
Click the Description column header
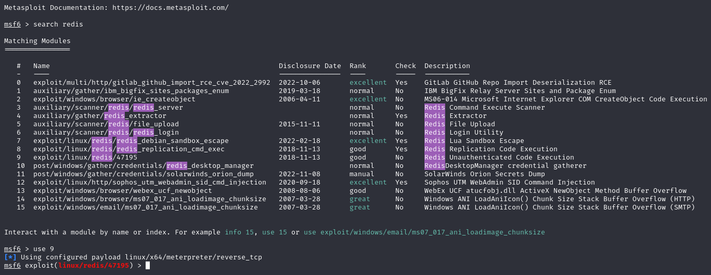point(447,66)
